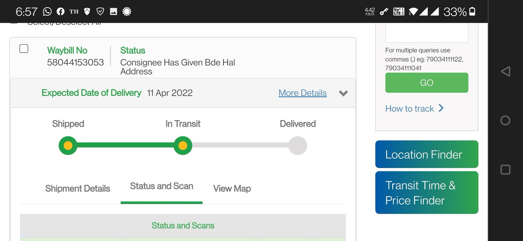
Task: Collapse the Expected Date of Delivery chevron
Action: point(343,93)
